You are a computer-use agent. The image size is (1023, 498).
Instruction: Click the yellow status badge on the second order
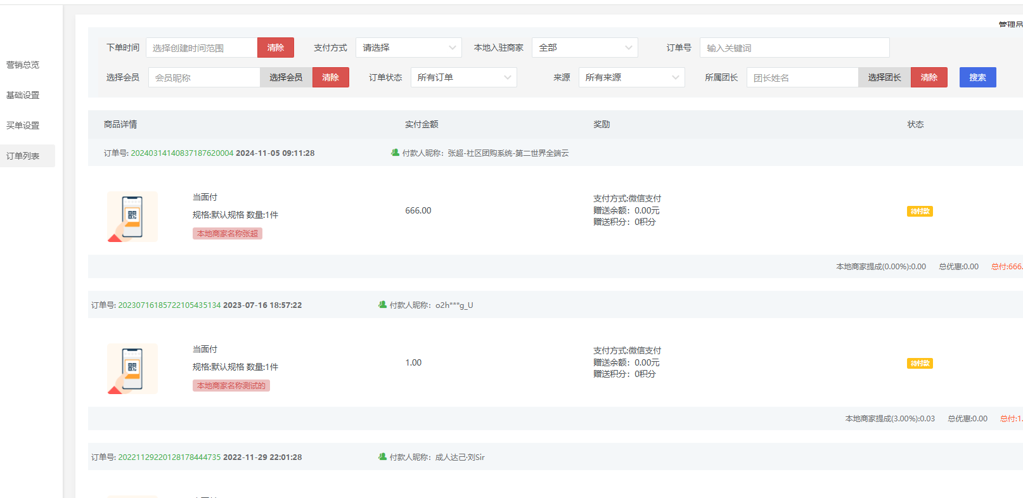[919, 364]
